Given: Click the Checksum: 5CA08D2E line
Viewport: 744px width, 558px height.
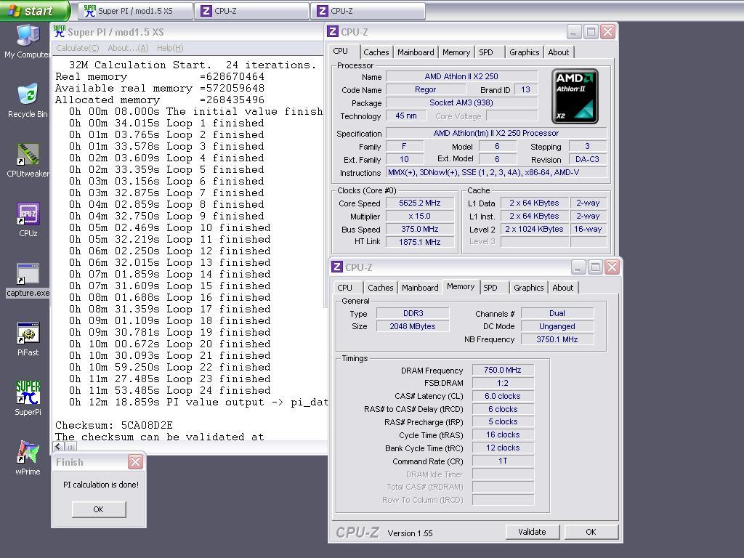Looking at the screenshot, I should [114, 425].
